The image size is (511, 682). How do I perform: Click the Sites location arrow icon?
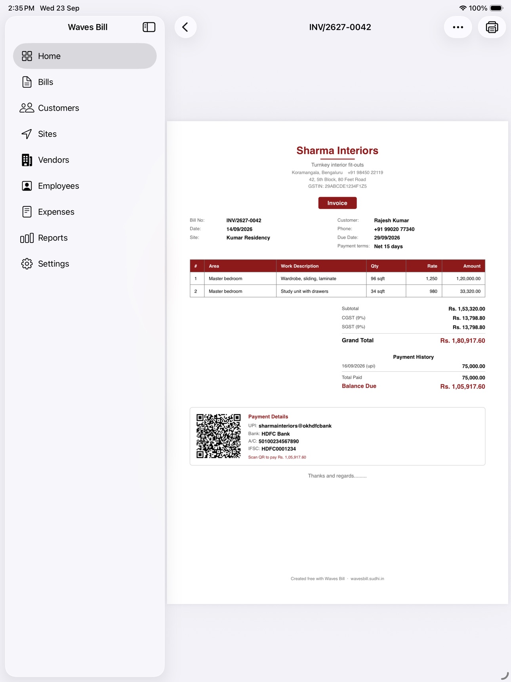tap(27, 134)
